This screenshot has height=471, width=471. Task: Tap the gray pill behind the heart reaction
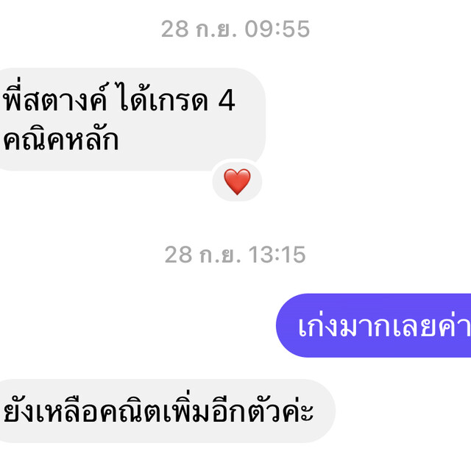[x=237, y=181]
